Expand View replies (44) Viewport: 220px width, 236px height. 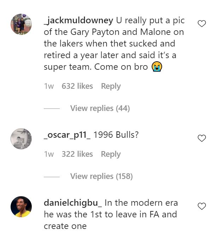[x=100, y=108]
